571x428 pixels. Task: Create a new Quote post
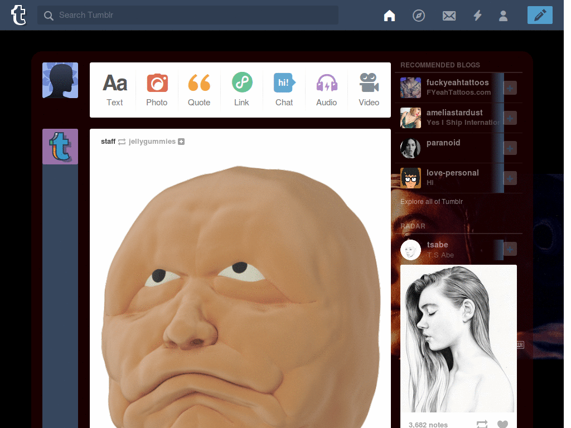point(199,90)
